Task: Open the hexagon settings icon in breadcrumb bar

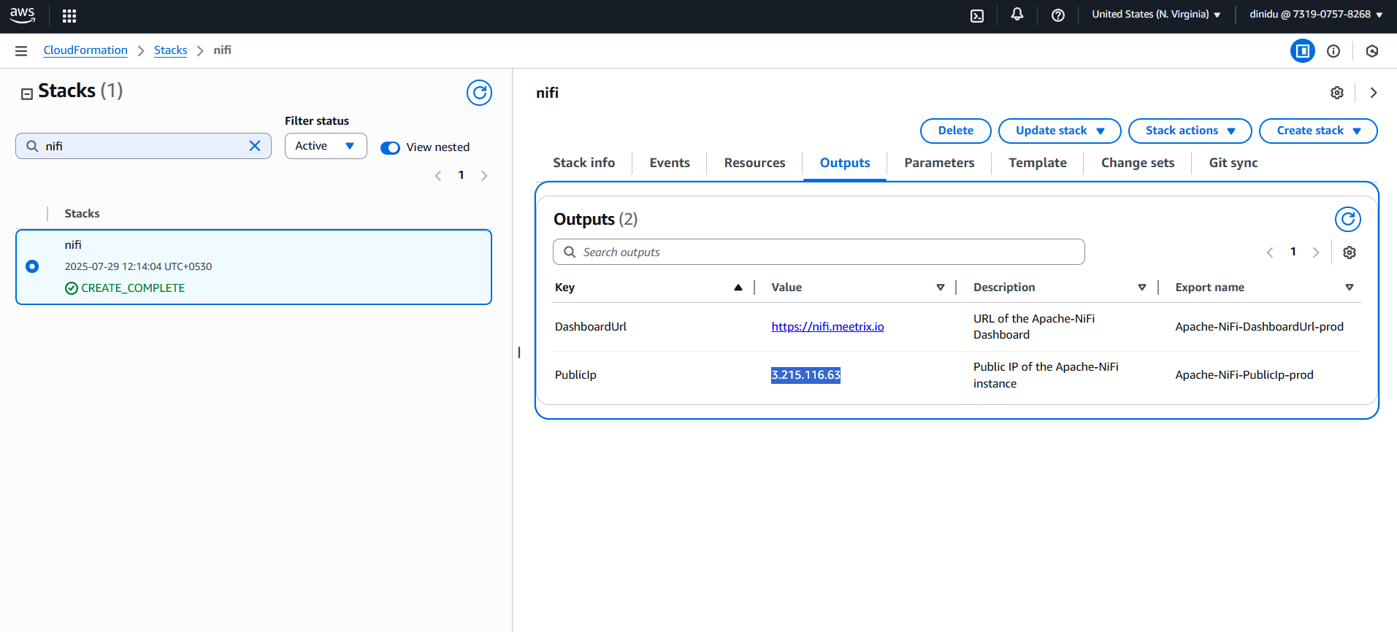Action: coord(1372,51)
